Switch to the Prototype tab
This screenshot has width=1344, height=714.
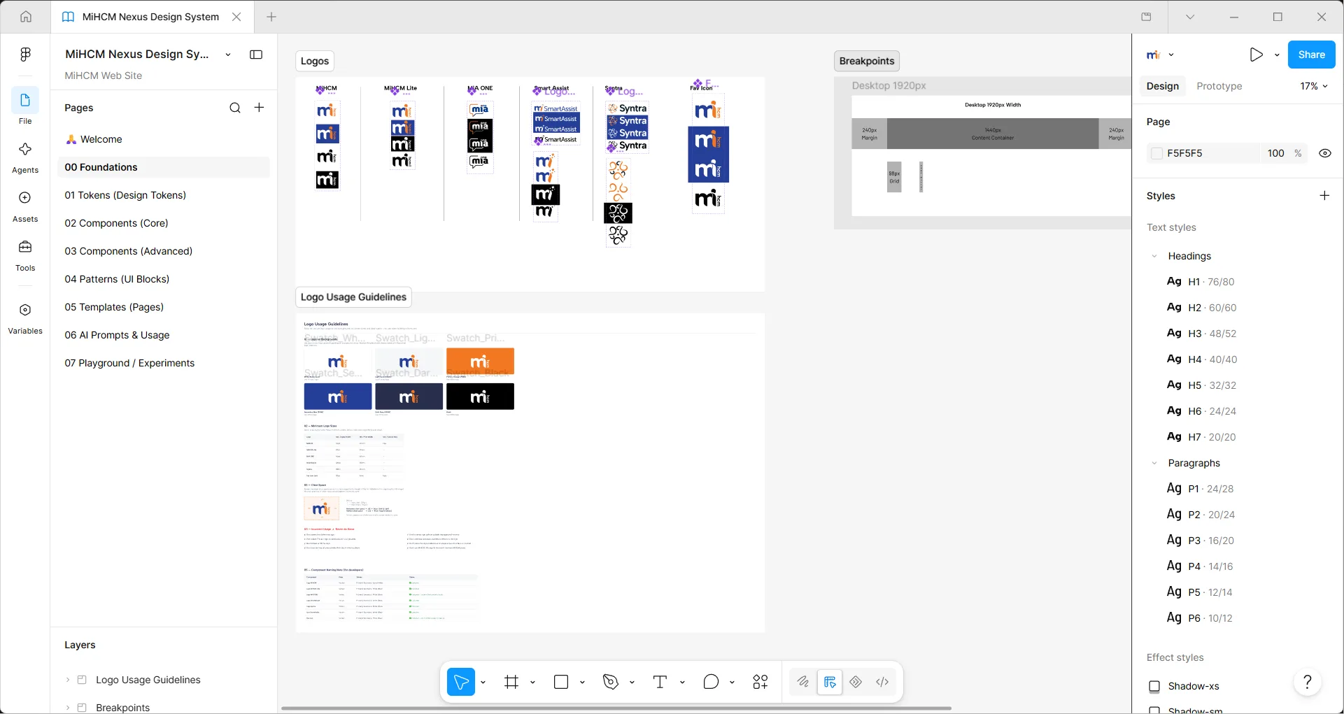(x=1219, y=86)
